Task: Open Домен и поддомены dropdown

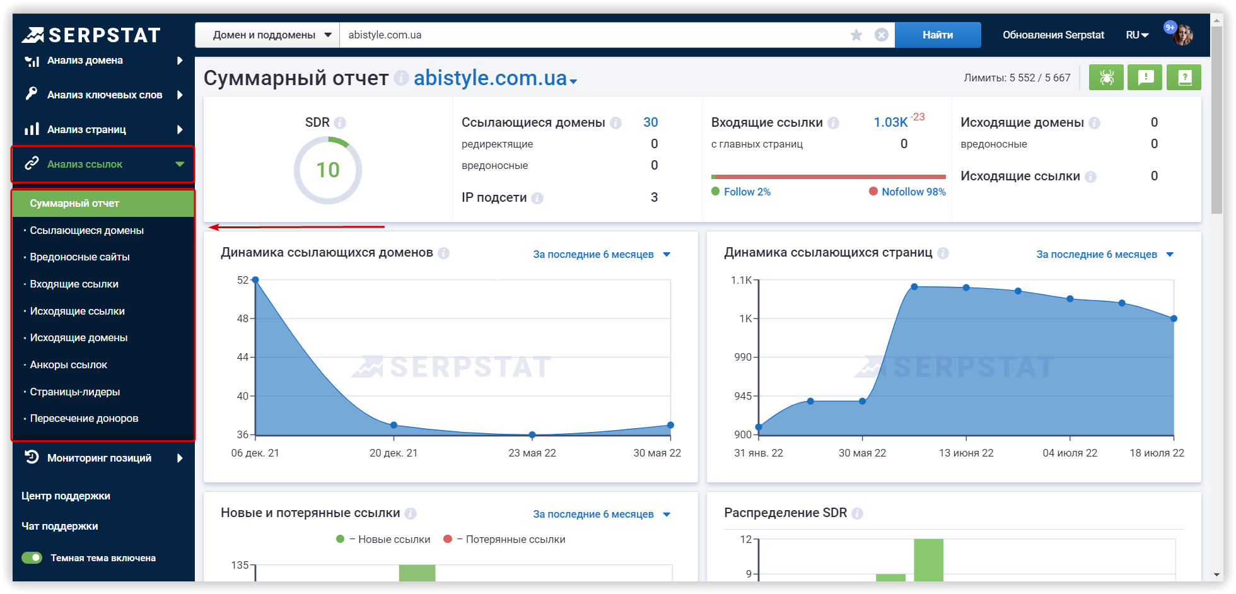Action: (x=267, y=35)
